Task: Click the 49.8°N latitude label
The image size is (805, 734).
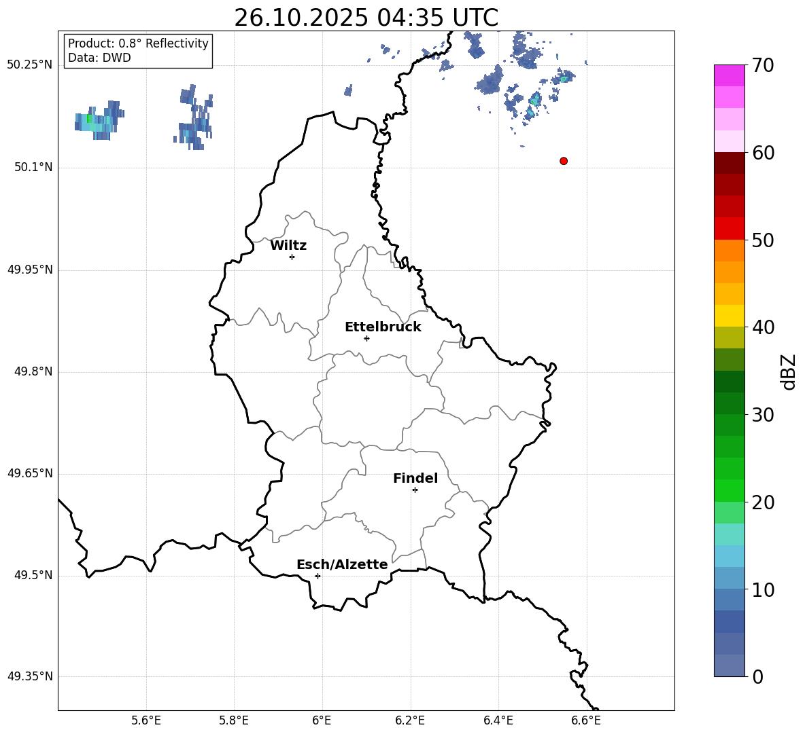Action: (33, 371)
